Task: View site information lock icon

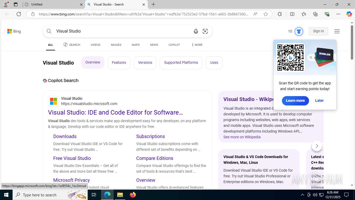Action: point(33,14)
